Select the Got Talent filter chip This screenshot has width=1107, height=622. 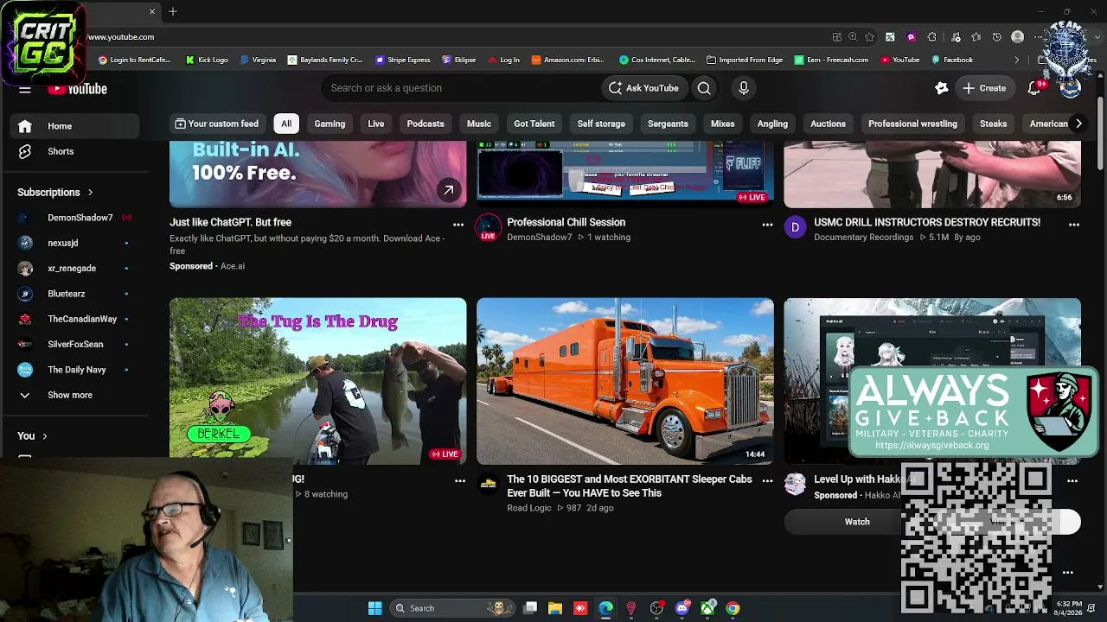point(534,124)
